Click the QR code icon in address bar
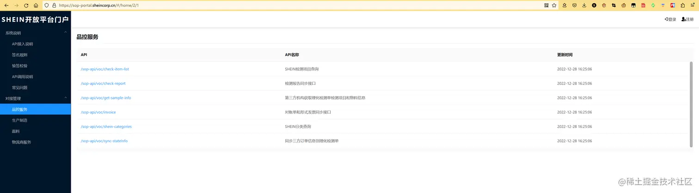 [x=546, y=6]
